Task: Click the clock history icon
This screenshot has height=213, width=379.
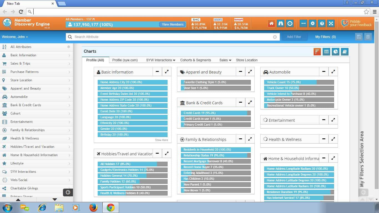Action: click(290, 24)
